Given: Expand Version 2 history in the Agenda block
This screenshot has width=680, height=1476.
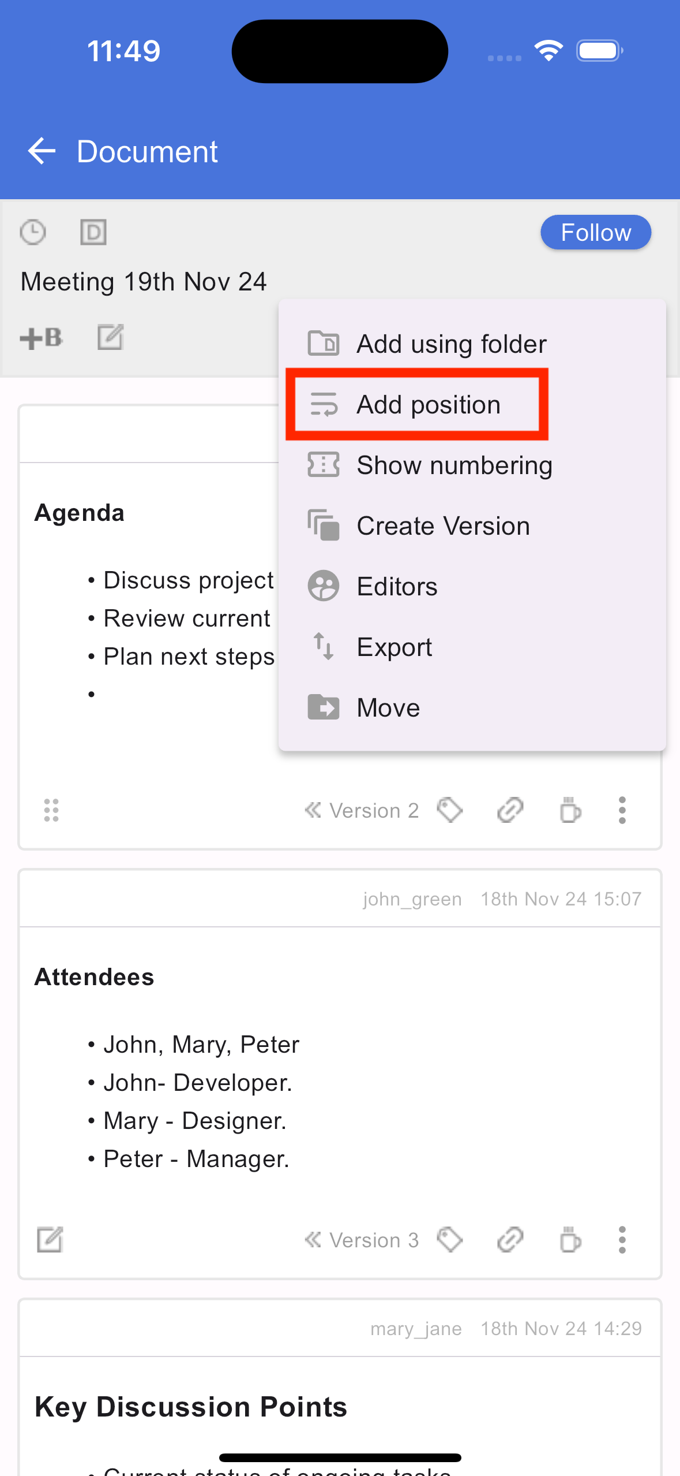Looking at the screenshot, I should pyautogui.click(x=362, y=810).
